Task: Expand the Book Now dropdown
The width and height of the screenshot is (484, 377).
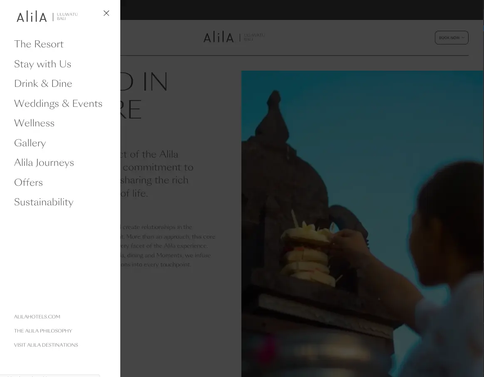Action: tap(451, 37)
